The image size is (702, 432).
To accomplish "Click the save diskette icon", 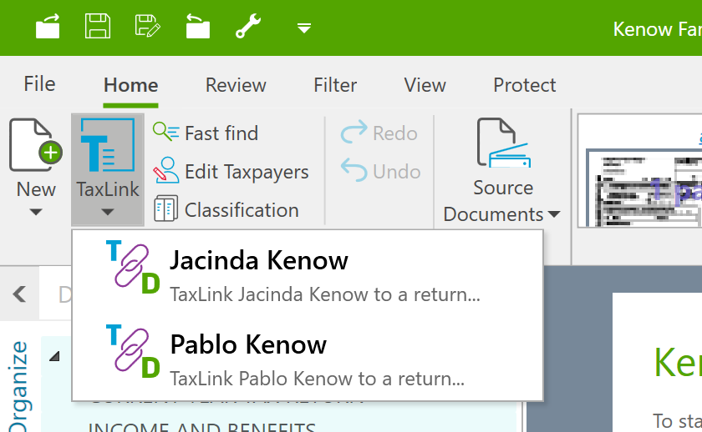I will point(98,27).
